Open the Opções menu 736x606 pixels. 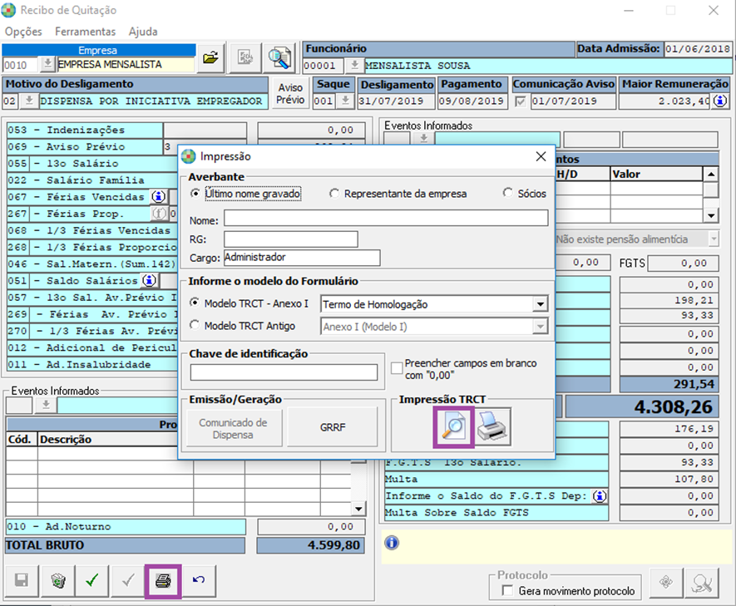[23, 32]
